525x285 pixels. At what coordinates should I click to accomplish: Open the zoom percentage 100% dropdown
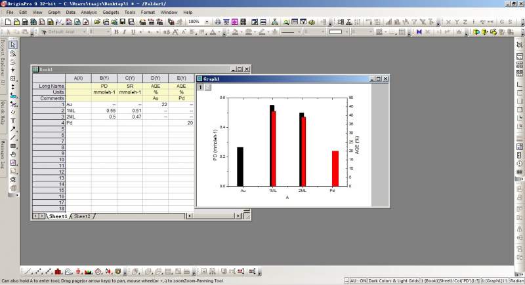pos(207,22)
